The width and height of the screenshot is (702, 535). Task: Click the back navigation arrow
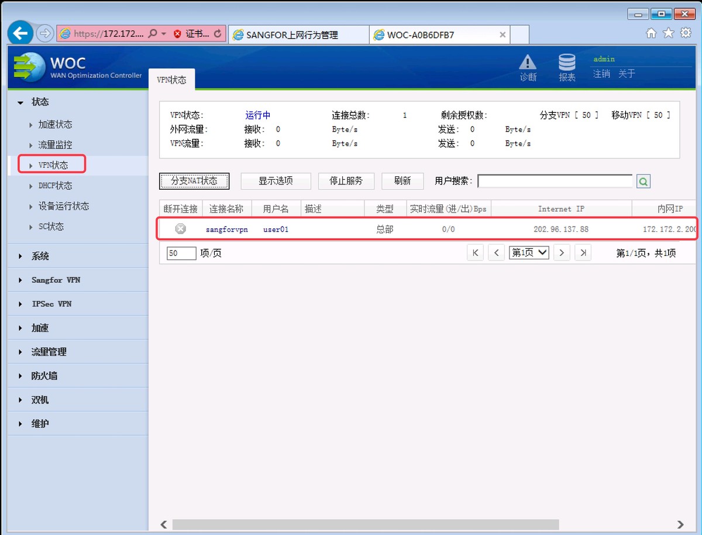pos(20,33)
